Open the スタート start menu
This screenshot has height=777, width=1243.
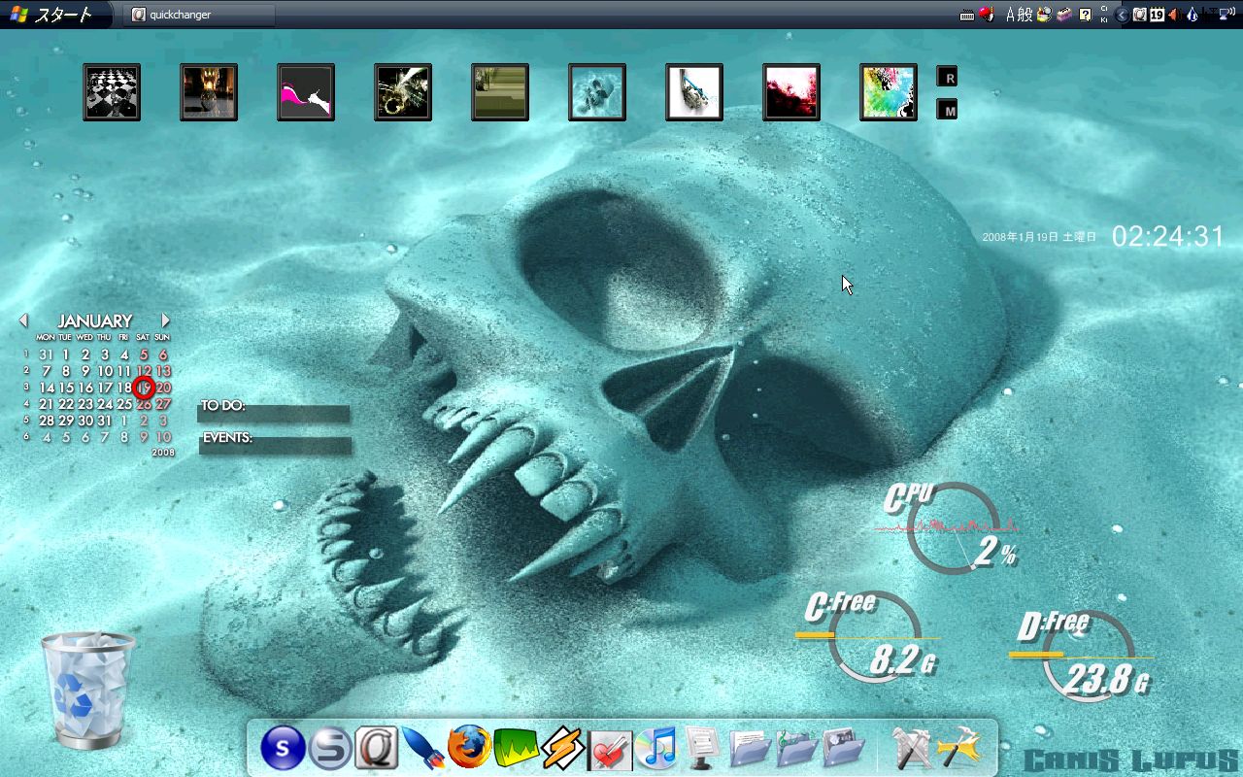54,15
